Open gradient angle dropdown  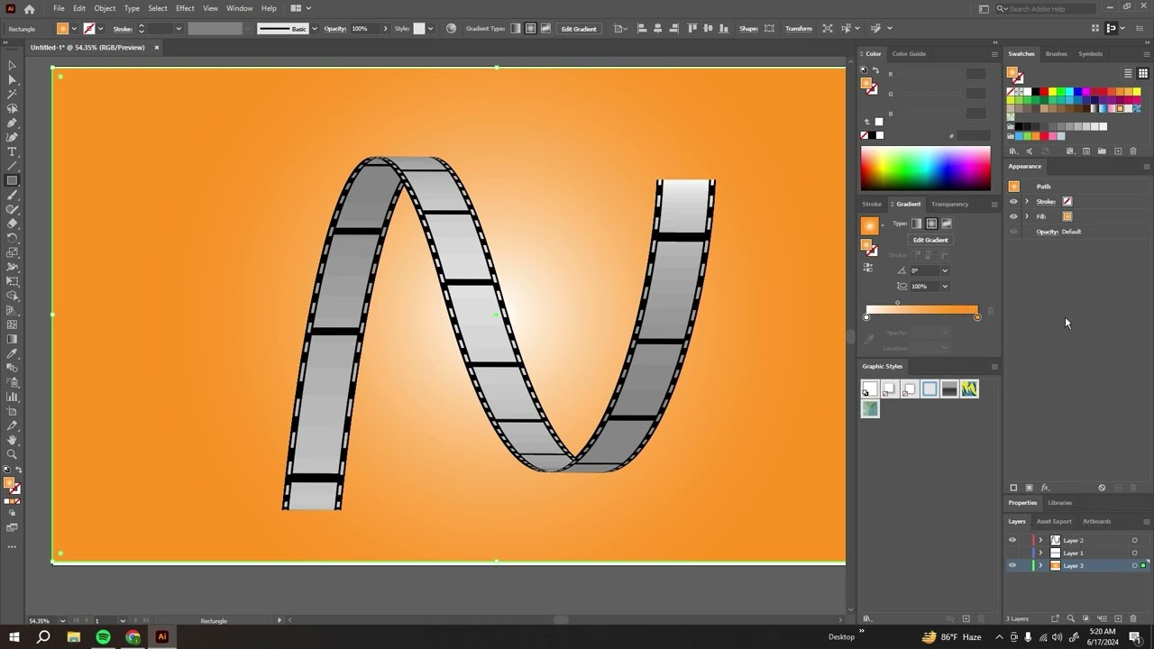click(945, 270)
